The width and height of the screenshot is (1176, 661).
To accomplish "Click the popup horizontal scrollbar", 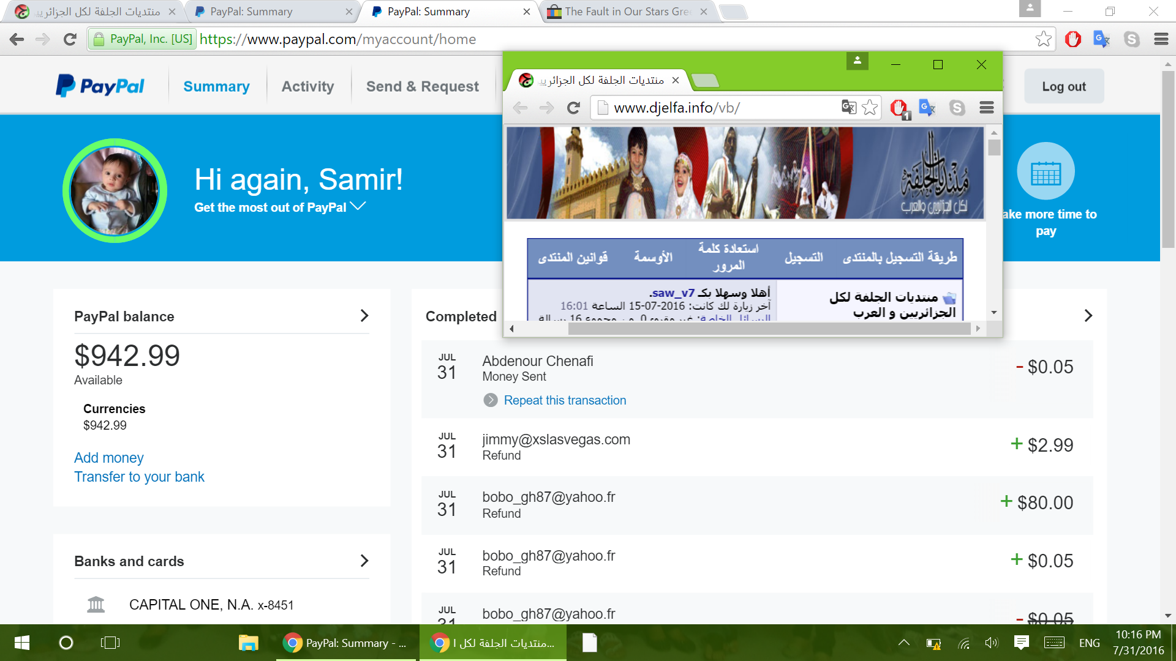I will coord(769,329).
